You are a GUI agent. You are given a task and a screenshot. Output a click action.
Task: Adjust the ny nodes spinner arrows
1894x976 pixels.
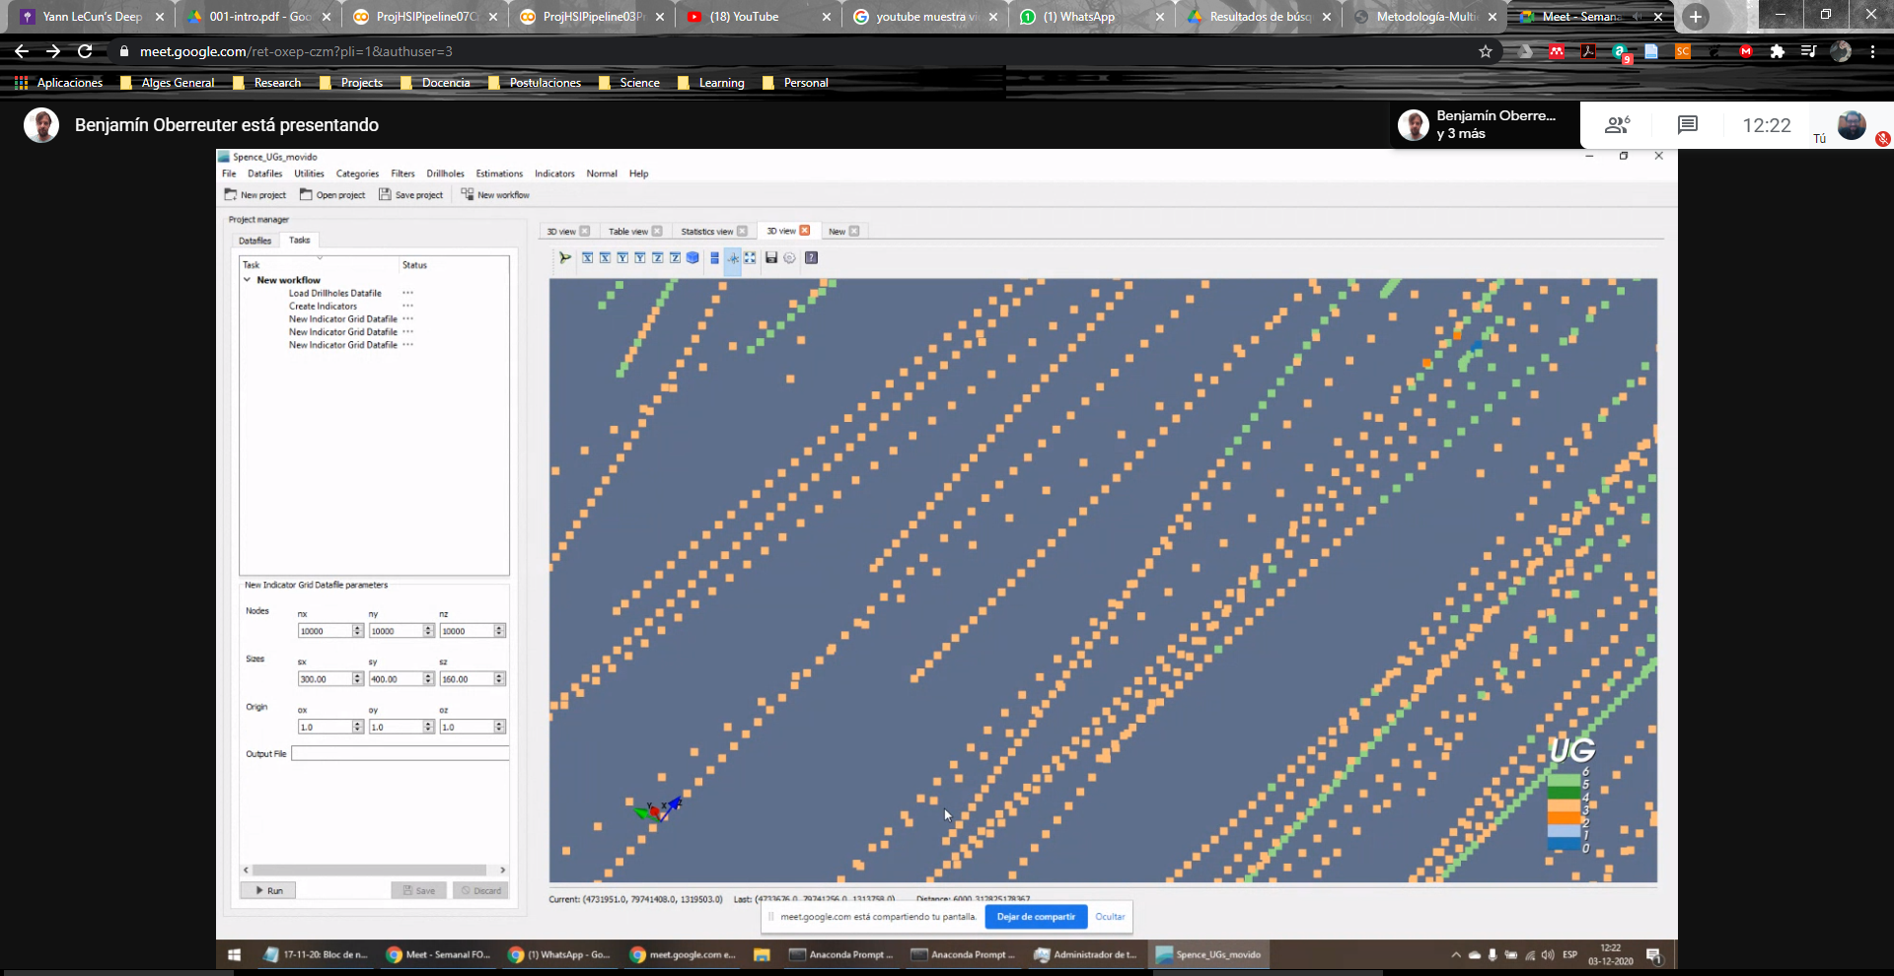pos(429,631)
